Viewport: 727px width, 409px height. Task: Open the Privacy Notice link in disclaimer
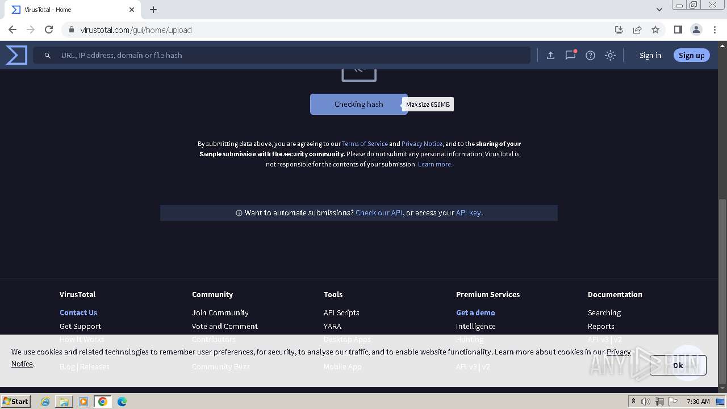click(x=421, y=144)
